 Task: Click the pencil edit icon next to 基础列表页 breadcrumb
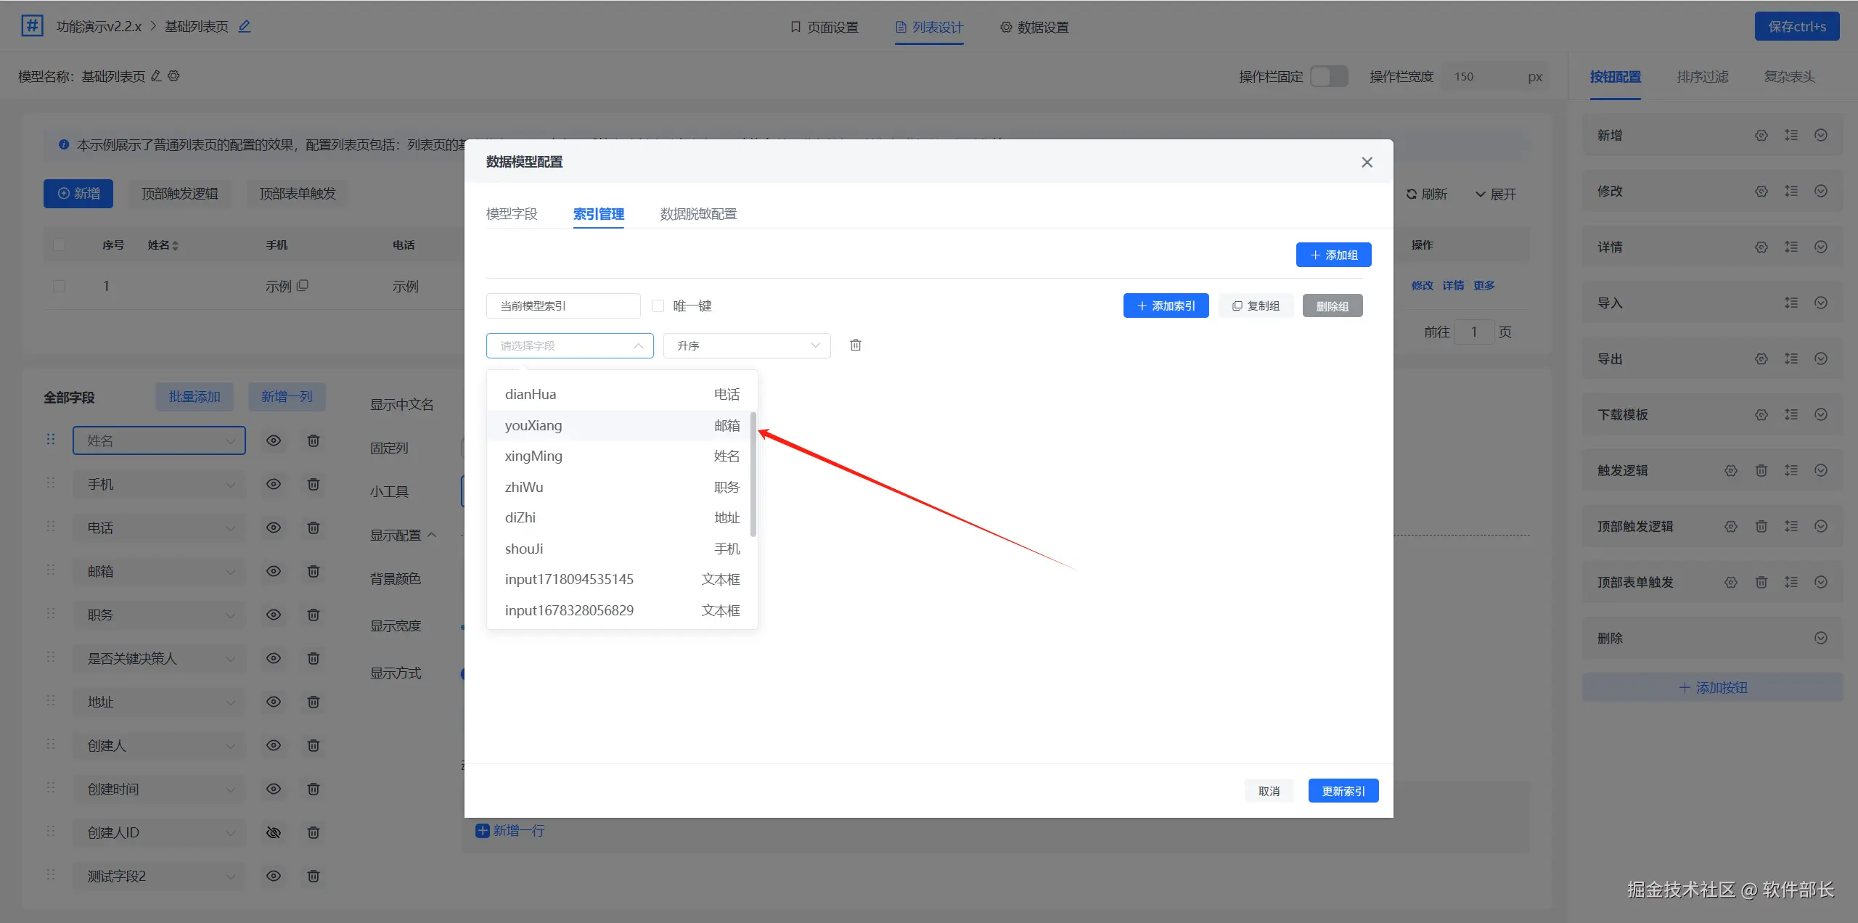pyautogui.click(x=245, y=27)
